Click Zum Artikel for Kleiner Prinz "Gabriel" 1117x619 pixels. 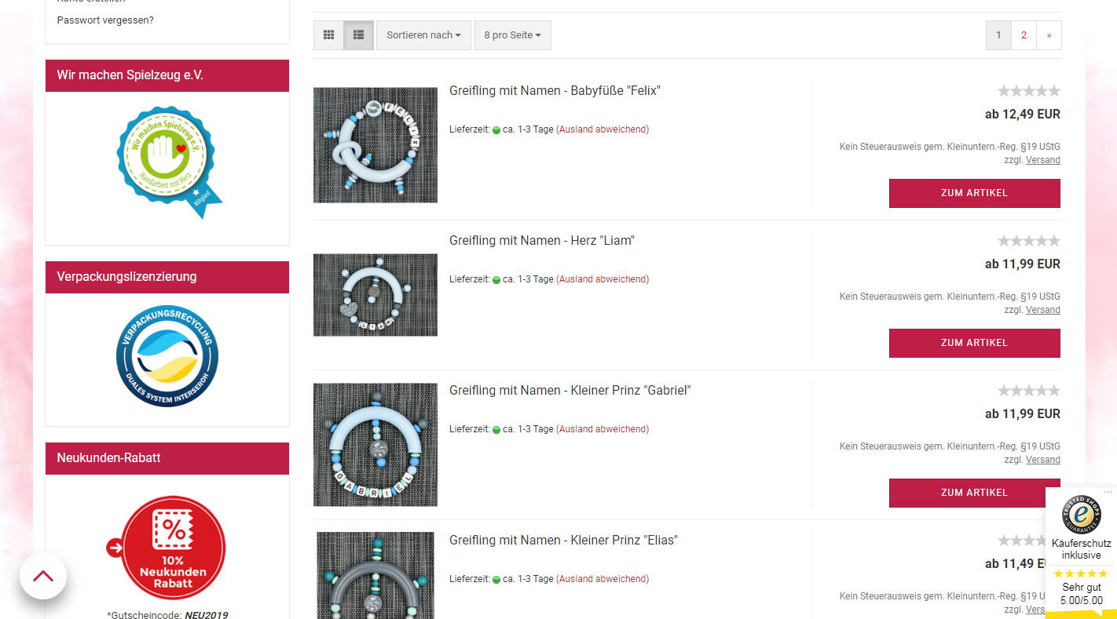[x=974, y=493]
